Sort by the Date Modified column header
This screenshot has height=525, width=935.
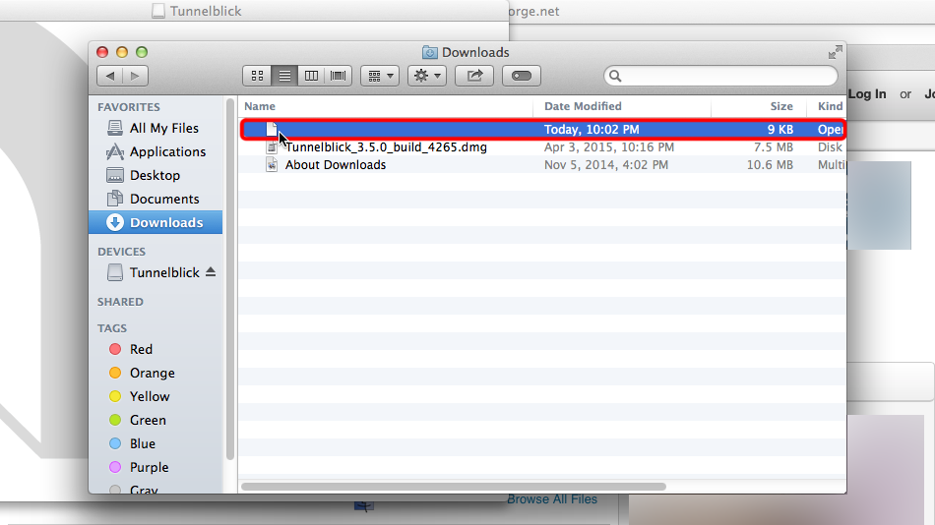click(x=583, y=106)
